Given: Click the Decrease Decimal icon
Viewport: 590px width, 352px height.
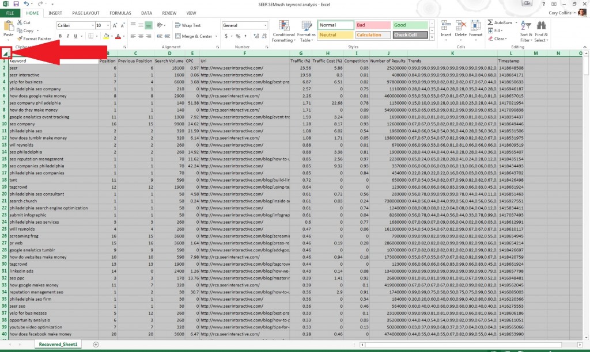Looking at the screenshot, I should click(x=264, y=36).
